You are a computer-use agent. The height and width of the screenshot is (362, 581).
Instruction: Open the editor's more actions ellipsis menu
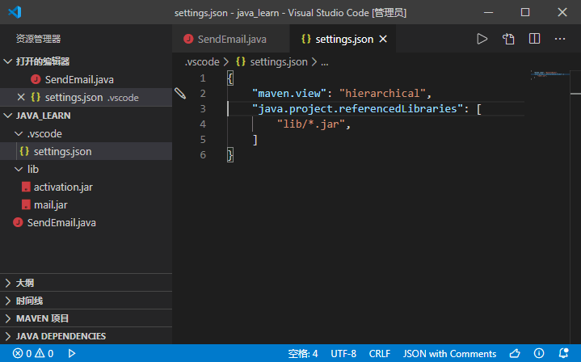pos(560,39)
